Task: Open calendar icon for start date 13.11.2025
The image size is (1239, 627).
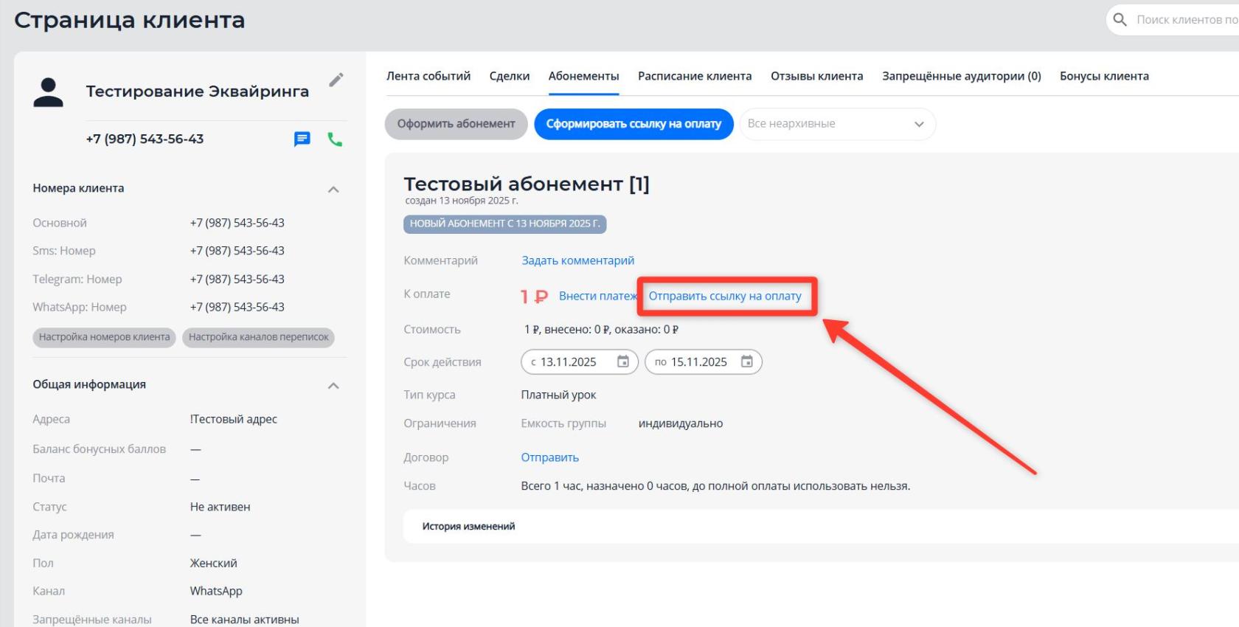Action: tap(623, 361)
